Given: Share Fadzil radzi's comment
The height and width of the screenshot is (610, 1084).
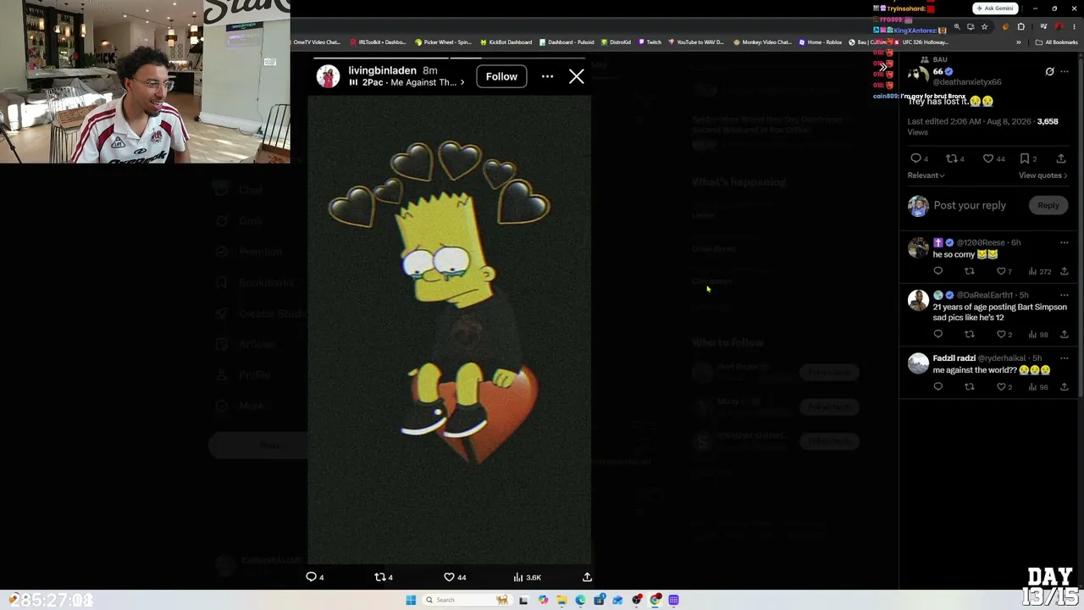Looking at the screenshot, I should [1065, 387].
